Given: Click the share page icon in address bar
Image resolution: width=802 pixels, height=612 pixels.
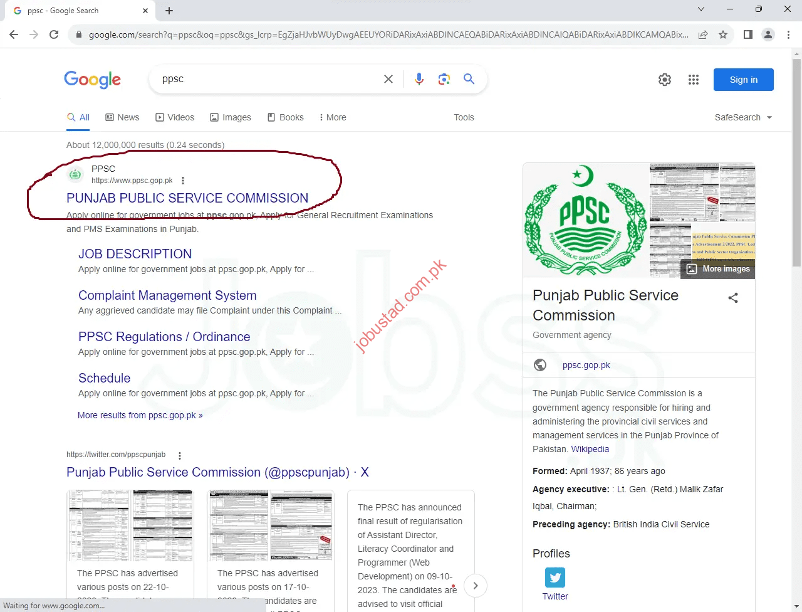Looking at the screenshot, I should (703, 34).
